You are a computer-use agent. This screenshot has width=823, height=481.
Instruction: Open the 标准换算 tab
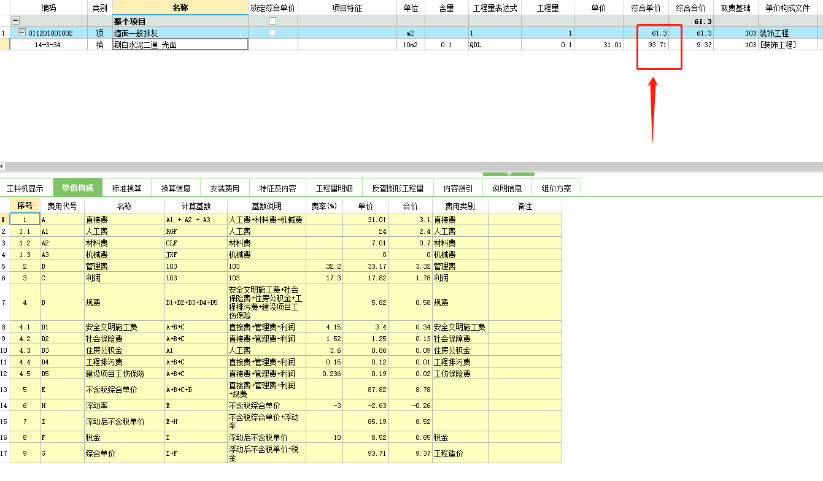tap(126, 188)
